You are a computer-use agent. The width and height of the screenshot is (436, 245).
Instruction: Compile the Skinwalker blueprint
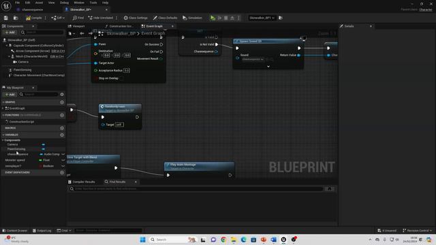click(x=33, y=18)
